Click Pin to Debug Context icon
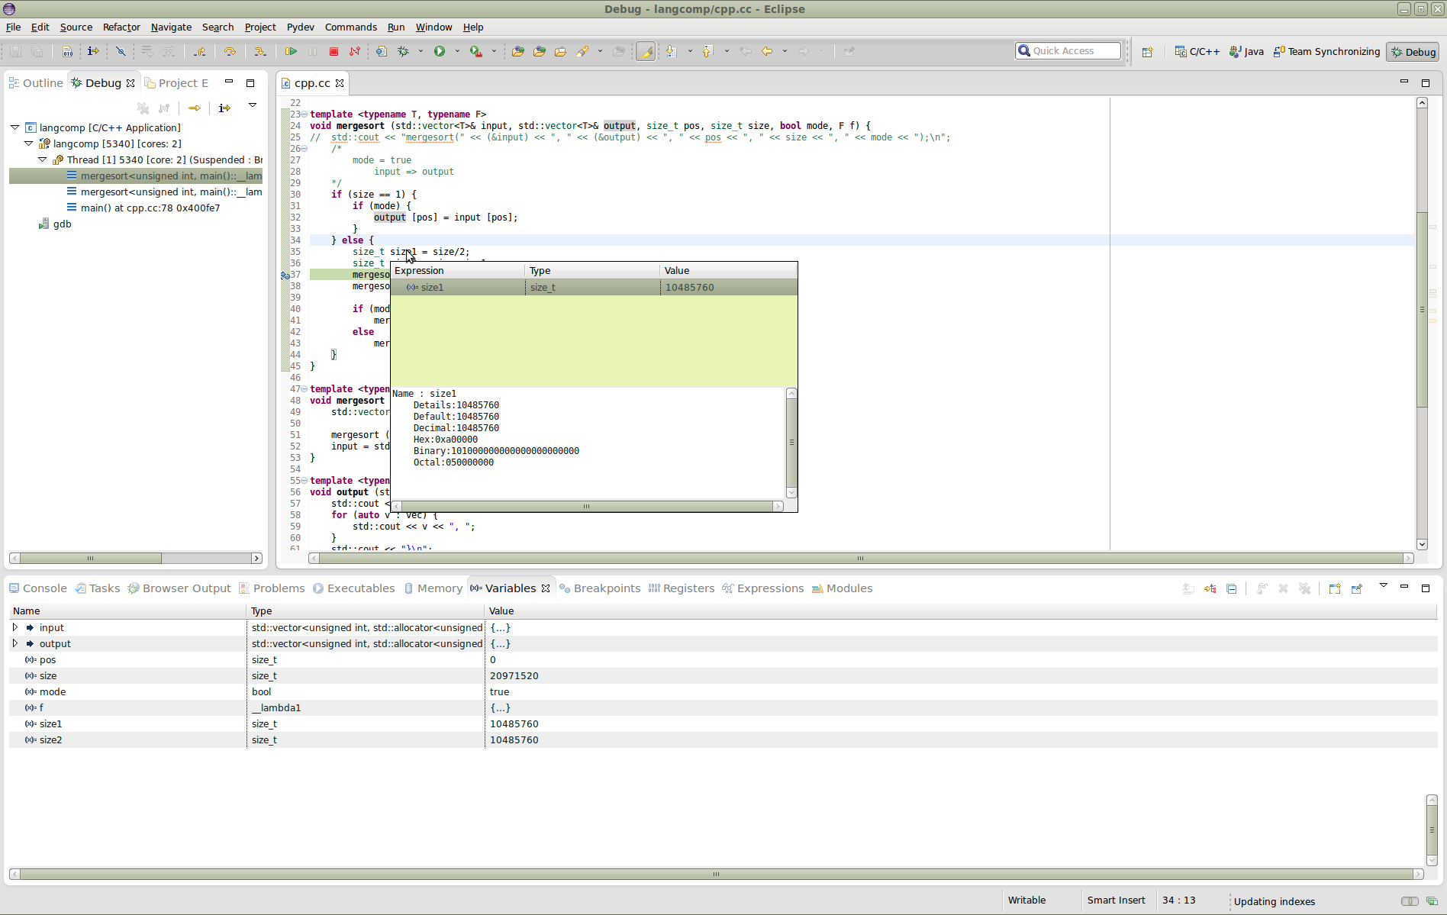 pyautogui.click(x=1357, y=588)
